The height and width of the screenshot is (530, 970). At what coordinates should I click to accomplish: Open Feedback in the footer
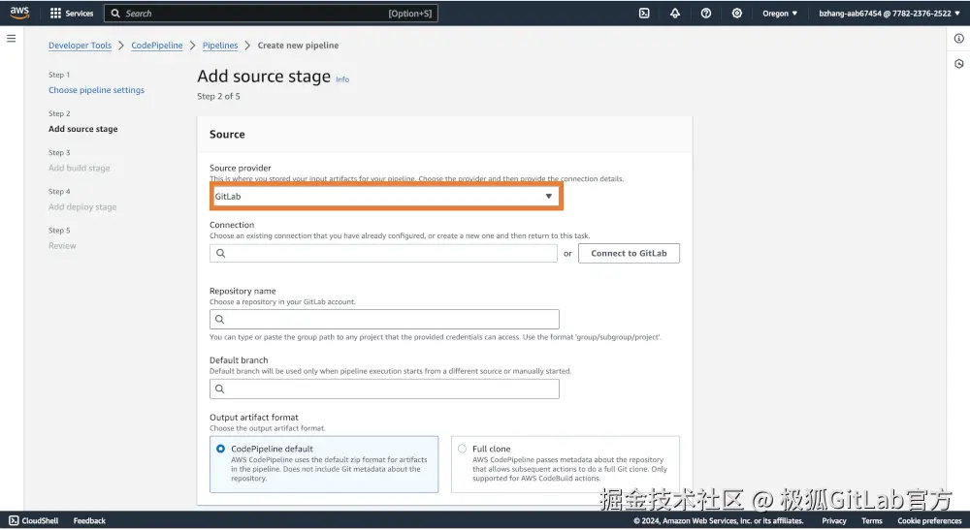[89, 520]
